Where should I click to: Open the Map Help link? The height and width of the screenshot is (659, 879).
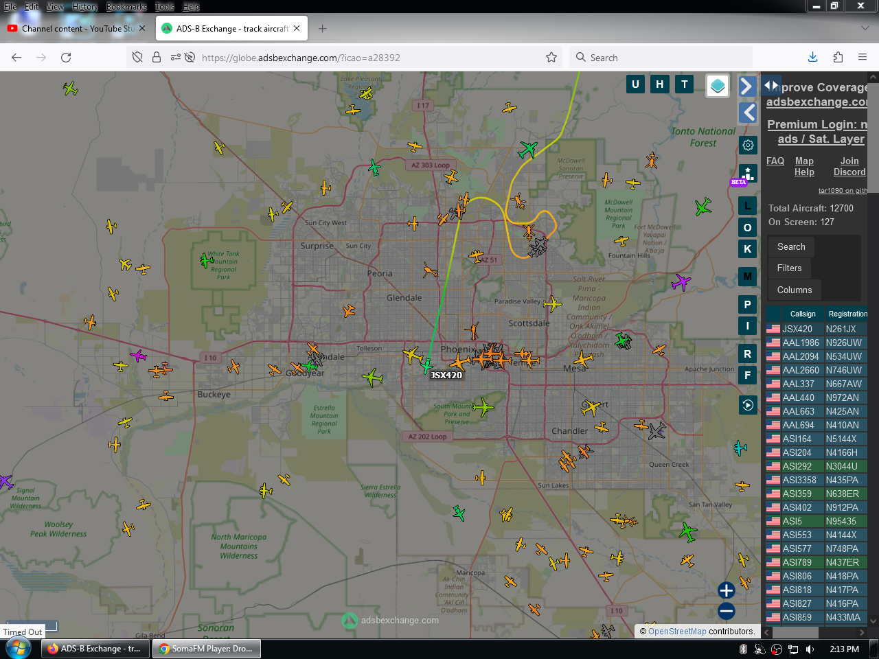(804, 166)
